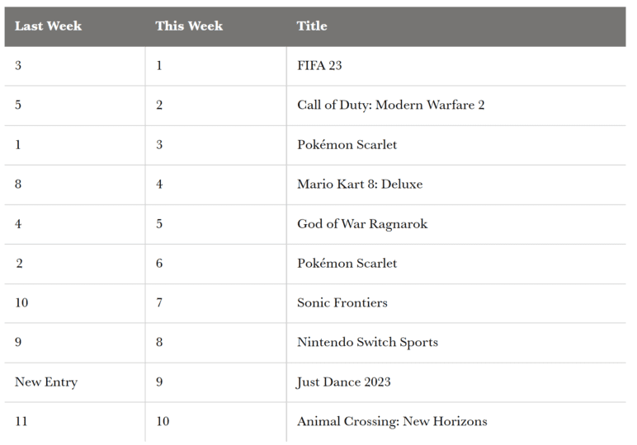Click the God of War Ragnarok title
This screenshot has width=637, height=445.
tap(362, 224)
